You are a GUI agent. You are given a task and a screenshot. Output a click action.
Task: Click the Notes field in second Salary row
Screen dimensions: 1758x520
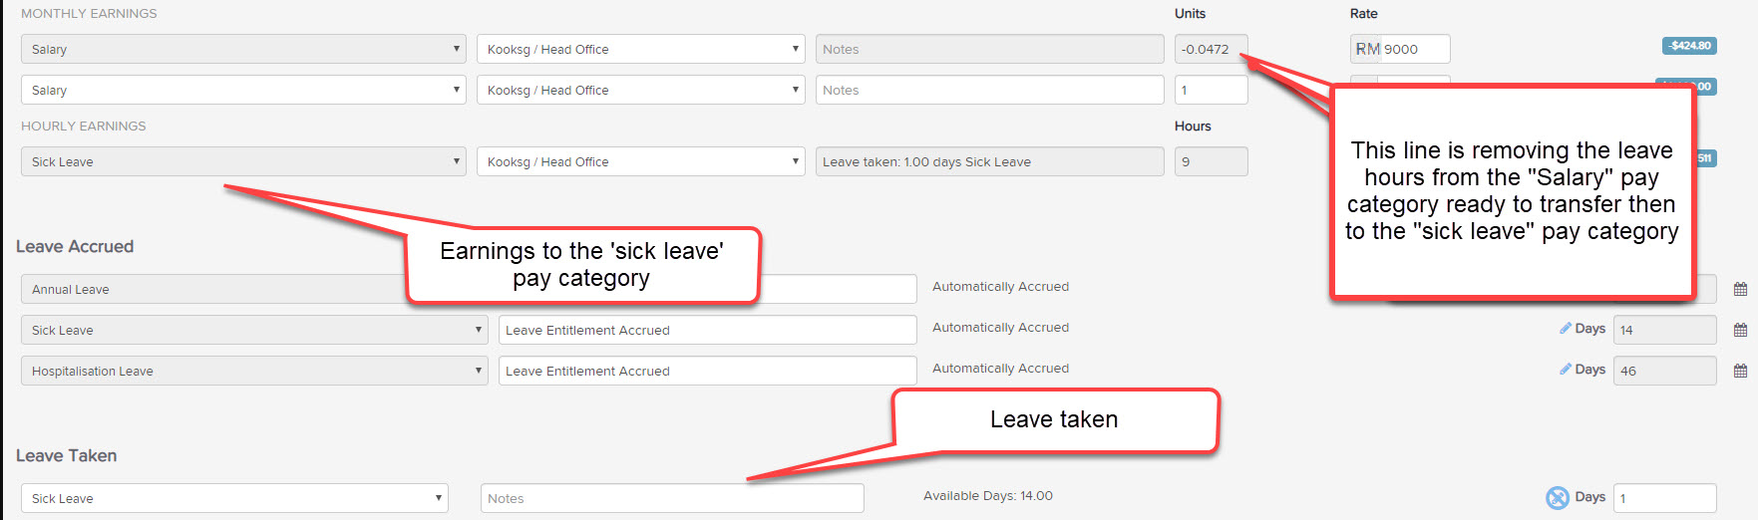(990, 90)
